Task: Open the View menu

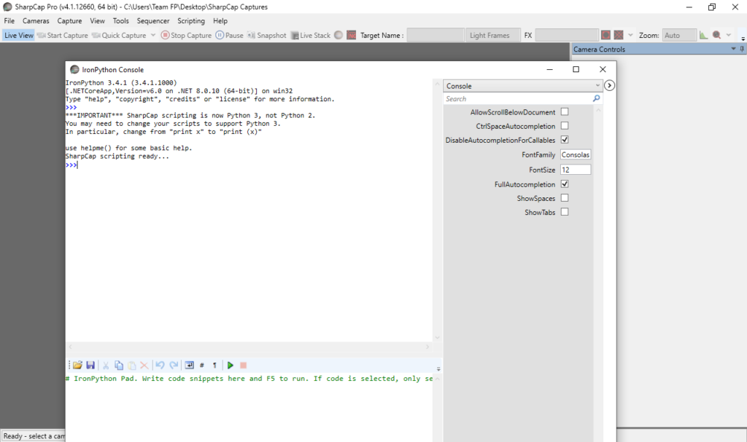Action: [x=97, y=21]
